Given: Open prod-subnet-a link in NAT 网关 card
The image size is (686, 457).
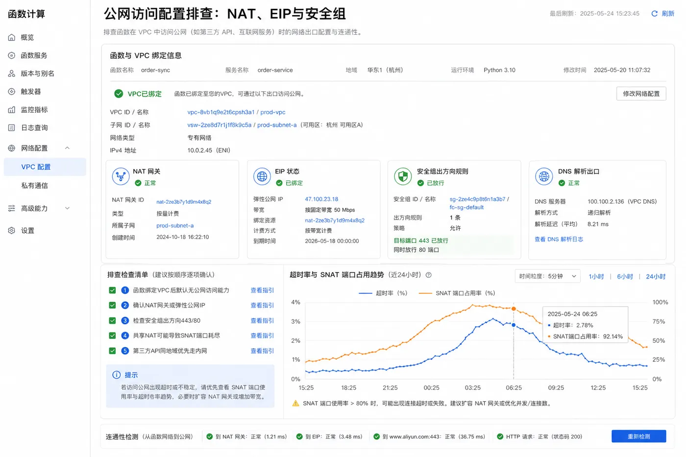Looking at the screenshot, I should (x=175, y=226).
